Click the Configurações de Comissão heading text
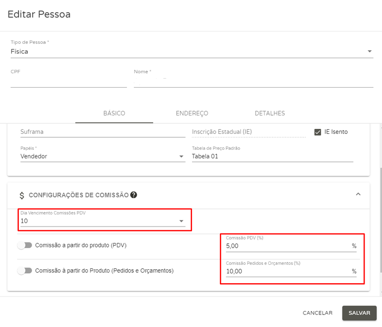 79,195
